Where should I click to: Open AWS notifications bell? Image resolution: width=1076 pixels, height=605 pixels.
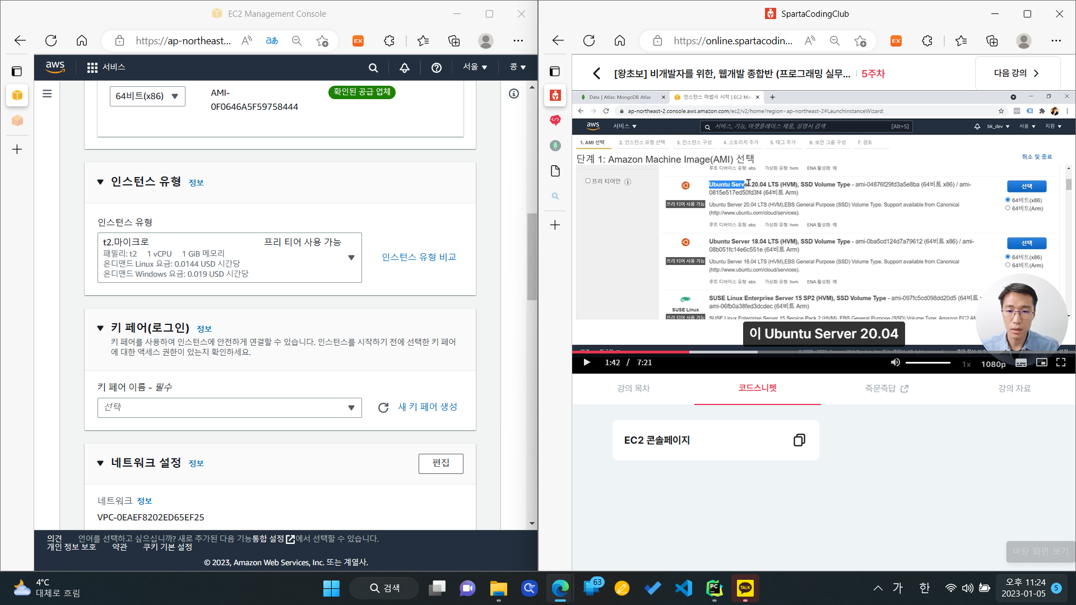pos(405,68)
